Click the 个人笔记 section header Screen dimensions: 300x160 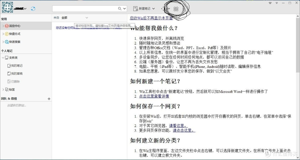pos(7,51)
